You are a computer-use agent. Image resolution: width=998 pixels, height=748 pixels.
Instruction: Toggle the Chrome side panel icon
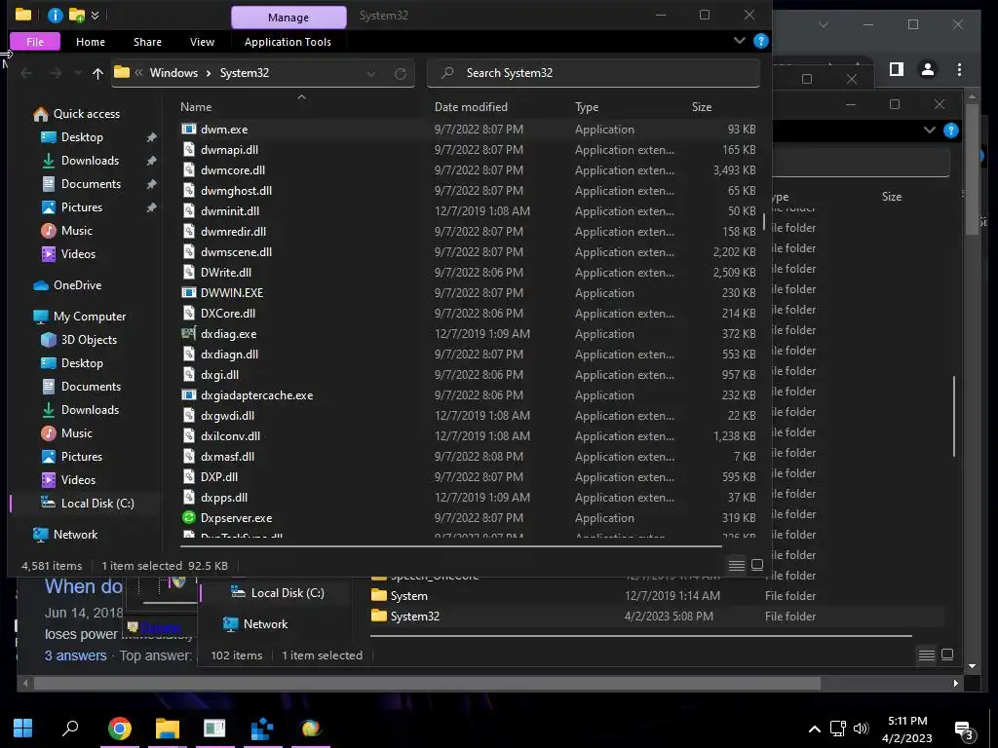[897, 69]
